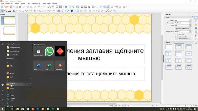Choose the Select arrow tool

(x=2, y=11)
